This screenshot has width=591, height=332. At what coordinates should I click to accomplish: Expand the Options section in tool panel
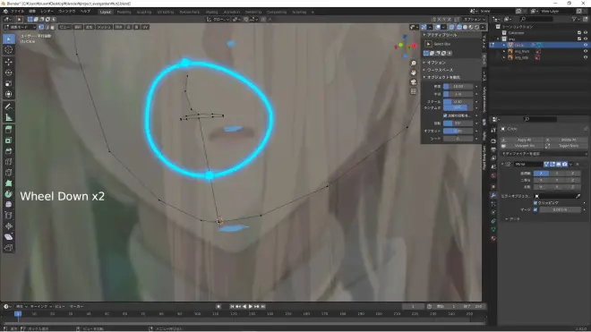(x=436, y=63)
